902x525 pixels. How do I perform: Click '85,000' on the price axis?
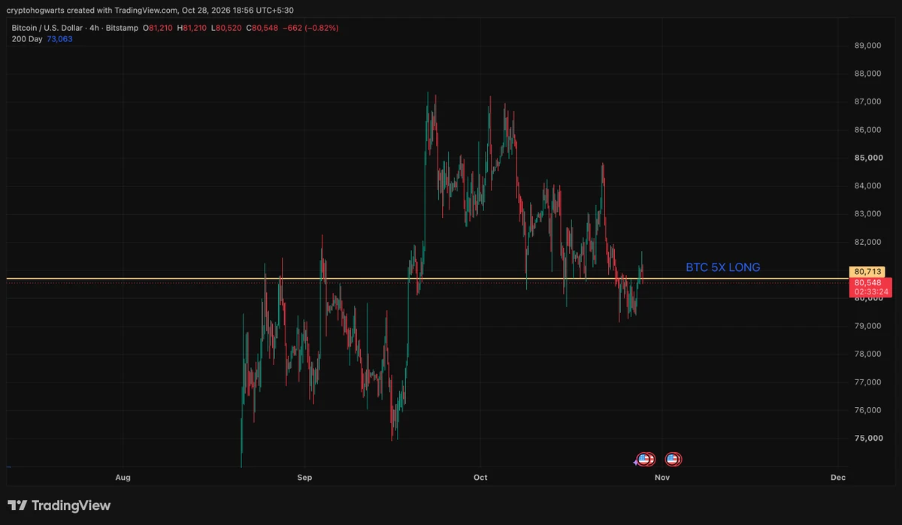pos(868,158)
